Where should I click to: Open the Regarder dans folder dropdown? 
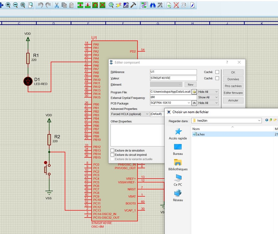(x=259, y=121)
